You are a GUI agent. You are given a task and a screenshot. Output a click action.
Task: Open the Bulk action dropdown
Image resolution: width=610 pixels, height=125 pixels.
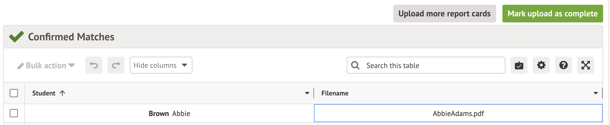tap(46, 65)
